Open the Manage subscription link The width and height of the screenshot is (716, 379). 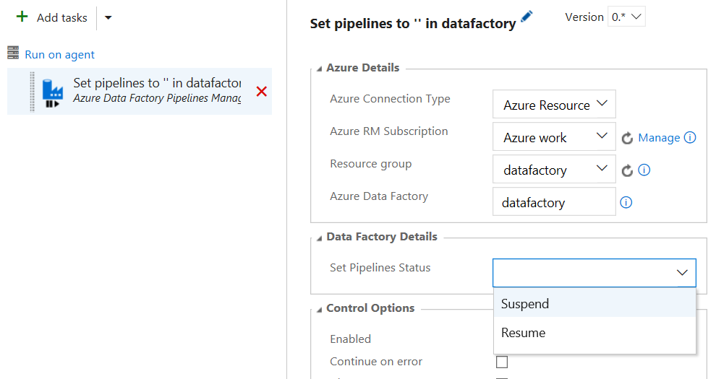(x=659, y=138)
